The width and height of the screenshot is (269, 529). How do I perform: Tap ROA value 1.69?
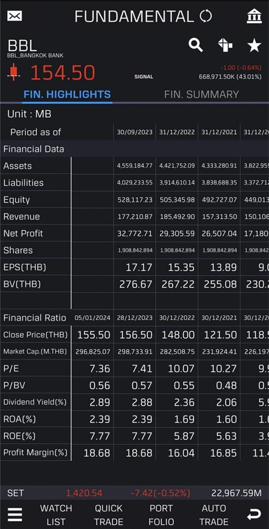click(x=185, y=419)
